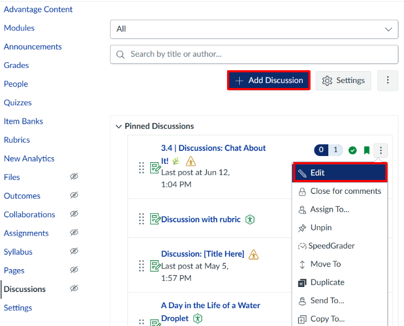
Task: Toggle the eye icon next to Files
Action: tap(74, 177)
